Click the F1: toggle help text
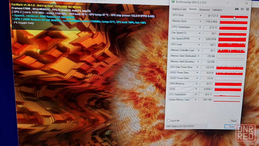Image resolution: width=259 pixels, height=146 pixels. pyautogui.click(x=23, y=23)
